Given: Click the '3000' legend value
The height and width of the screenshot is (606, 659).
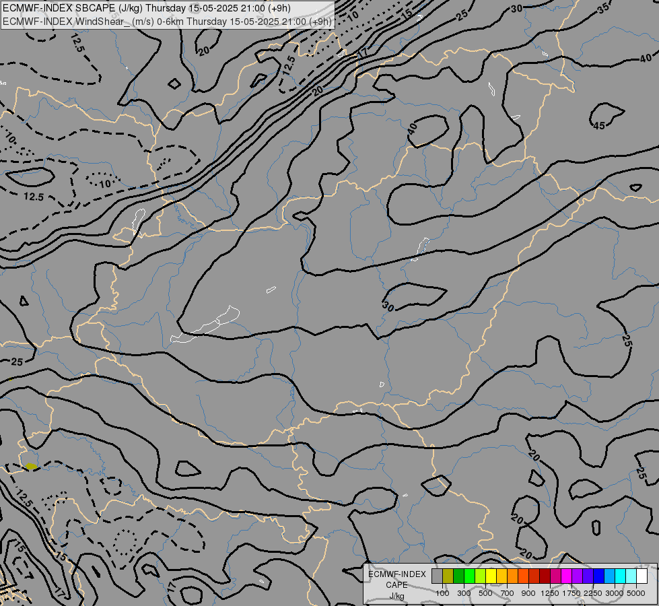Looking at the screenshot, I should point(615,593).
